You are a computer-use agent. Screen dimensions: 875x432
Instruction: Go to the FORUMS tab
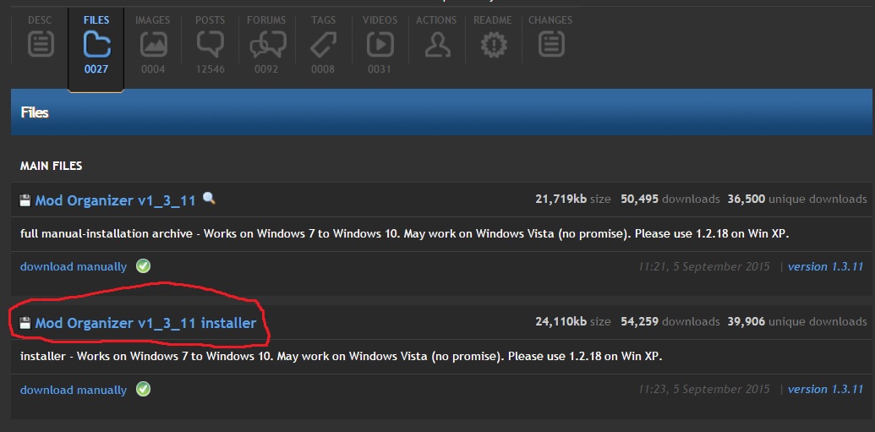[x=267, y=45]
